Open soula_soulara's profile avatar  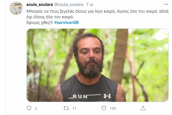16,8
